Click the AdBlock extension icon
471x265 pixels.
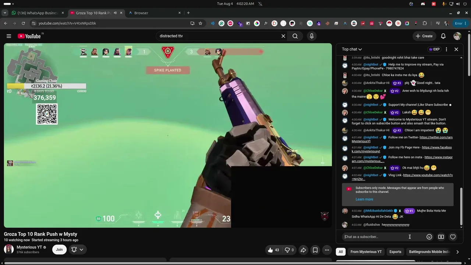(230, 23)
